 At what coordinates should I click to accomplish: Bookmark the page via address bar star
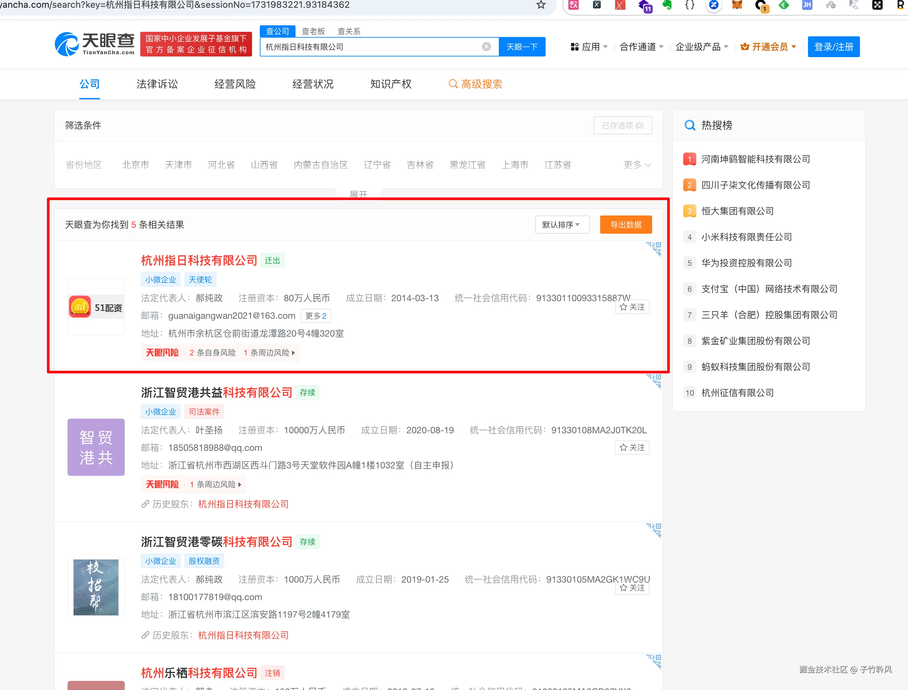[x=540, y=5]
